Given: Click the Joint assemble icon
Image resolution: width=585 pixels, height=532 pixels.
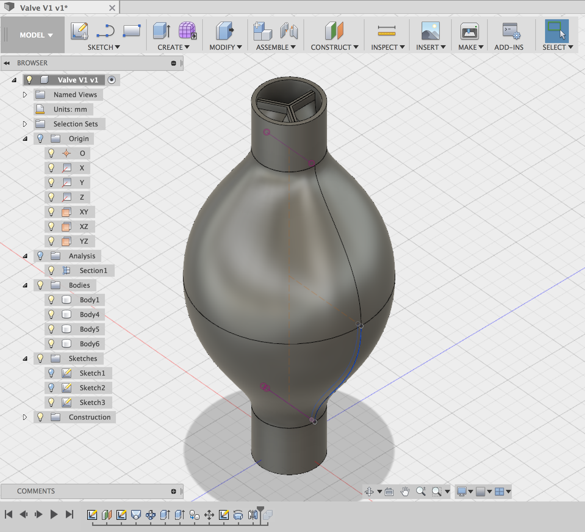Looking at the screenshot, I should coord(289,31).
